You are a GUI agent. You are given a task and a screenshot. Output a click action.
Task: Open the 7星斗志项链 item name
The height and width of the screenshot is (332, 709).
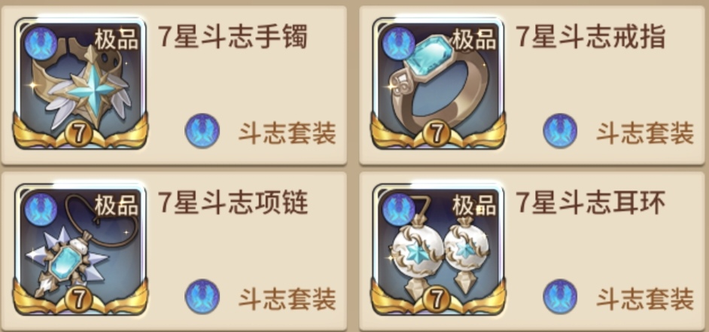(233, 203)
